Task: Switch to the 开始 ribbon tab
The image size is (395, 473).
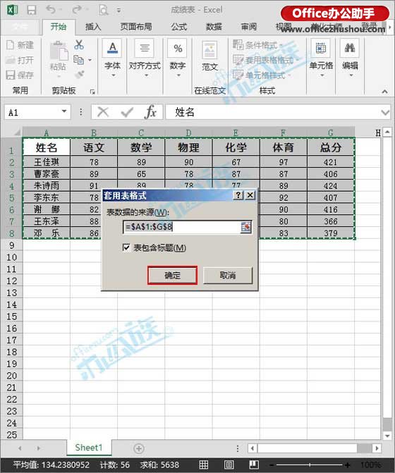Action: click(x=59, y=27)
